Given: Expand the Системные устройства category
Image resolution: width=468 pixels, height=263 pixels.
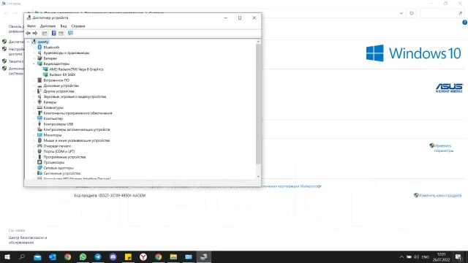Looking at the screenshot, I should click(34, 173).
